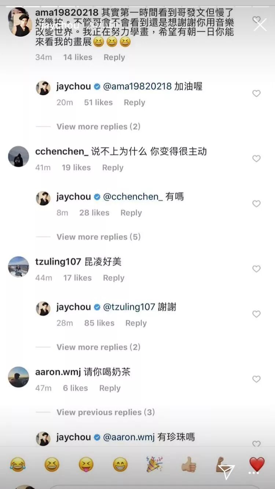Image resolution: width=275 pixels, height=489 pixels.
Task: Show View previous replies (3)
Action: pyautogui.click(x=106, y=412)
